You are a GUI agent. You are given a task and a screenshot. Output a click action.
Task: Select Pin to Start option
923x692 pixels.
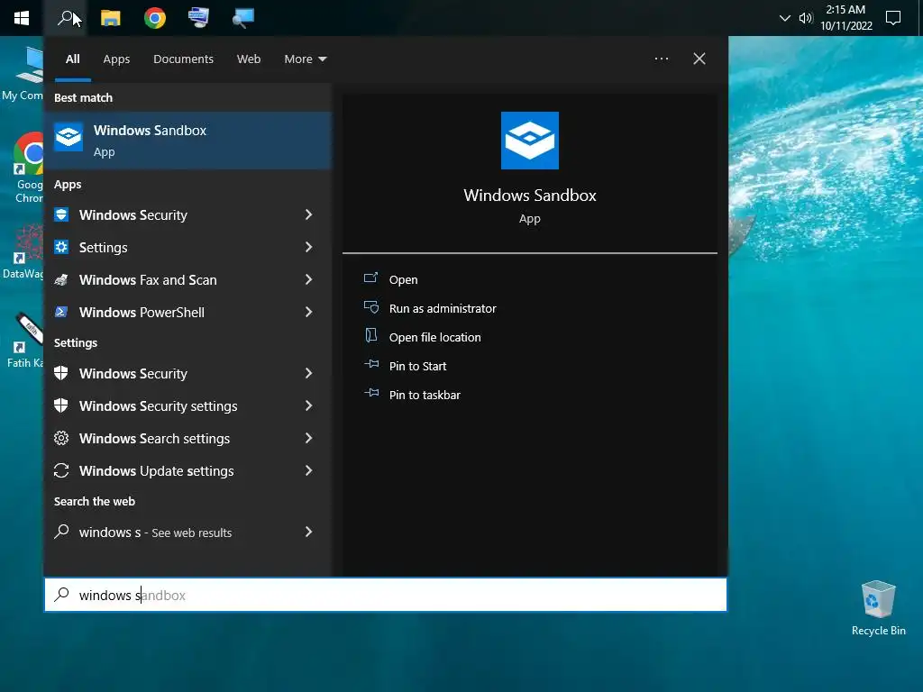click(x=418, y=366)
